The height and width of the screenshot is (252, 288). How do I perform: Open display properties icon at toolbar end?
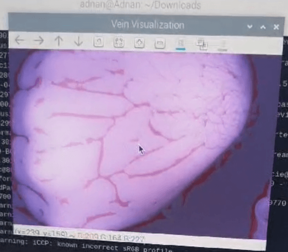coord(223,45)
